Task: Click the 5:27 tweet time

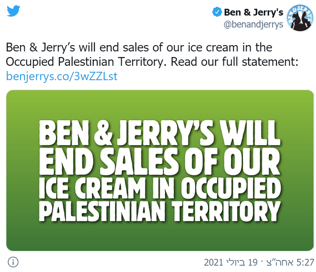Action: click(x=305, y=262)
